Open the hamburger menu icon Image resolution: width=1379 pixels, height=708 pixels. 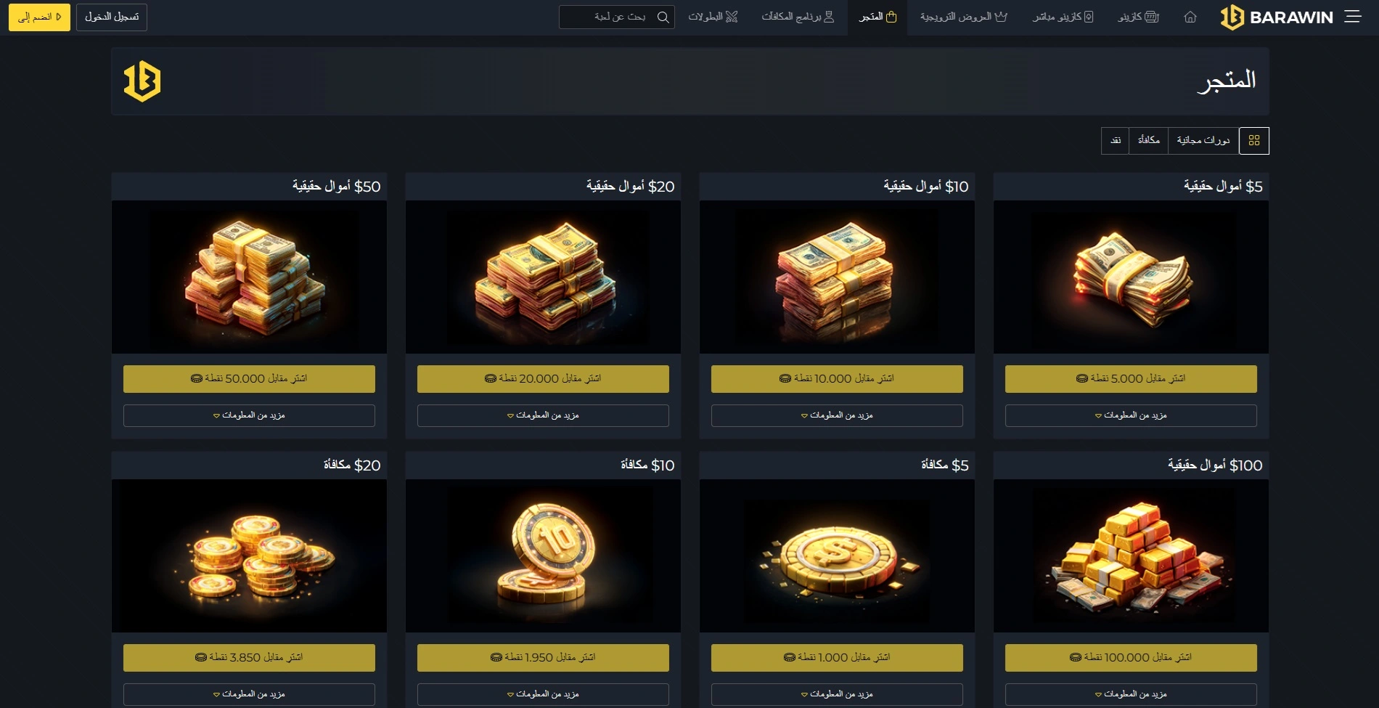[1352, 17]
